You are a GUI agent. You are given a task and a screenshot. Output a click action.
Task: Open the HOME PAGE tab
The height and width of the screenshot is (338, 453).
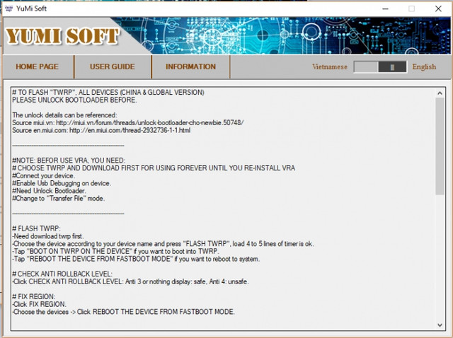38,66
